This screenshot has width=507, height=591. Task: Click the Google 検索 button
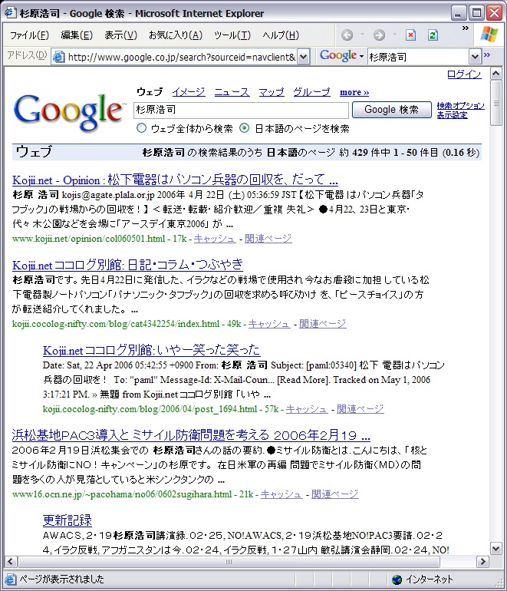pos(392,110)
